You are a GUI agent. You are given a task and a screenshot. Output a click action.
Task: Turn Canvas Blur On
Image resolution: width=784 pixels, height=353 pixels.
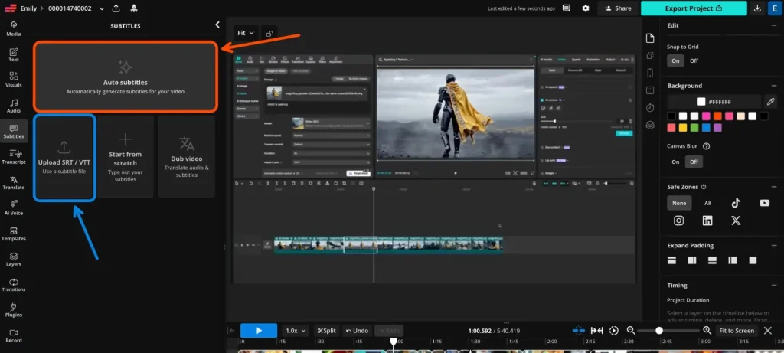coord(675,162)
